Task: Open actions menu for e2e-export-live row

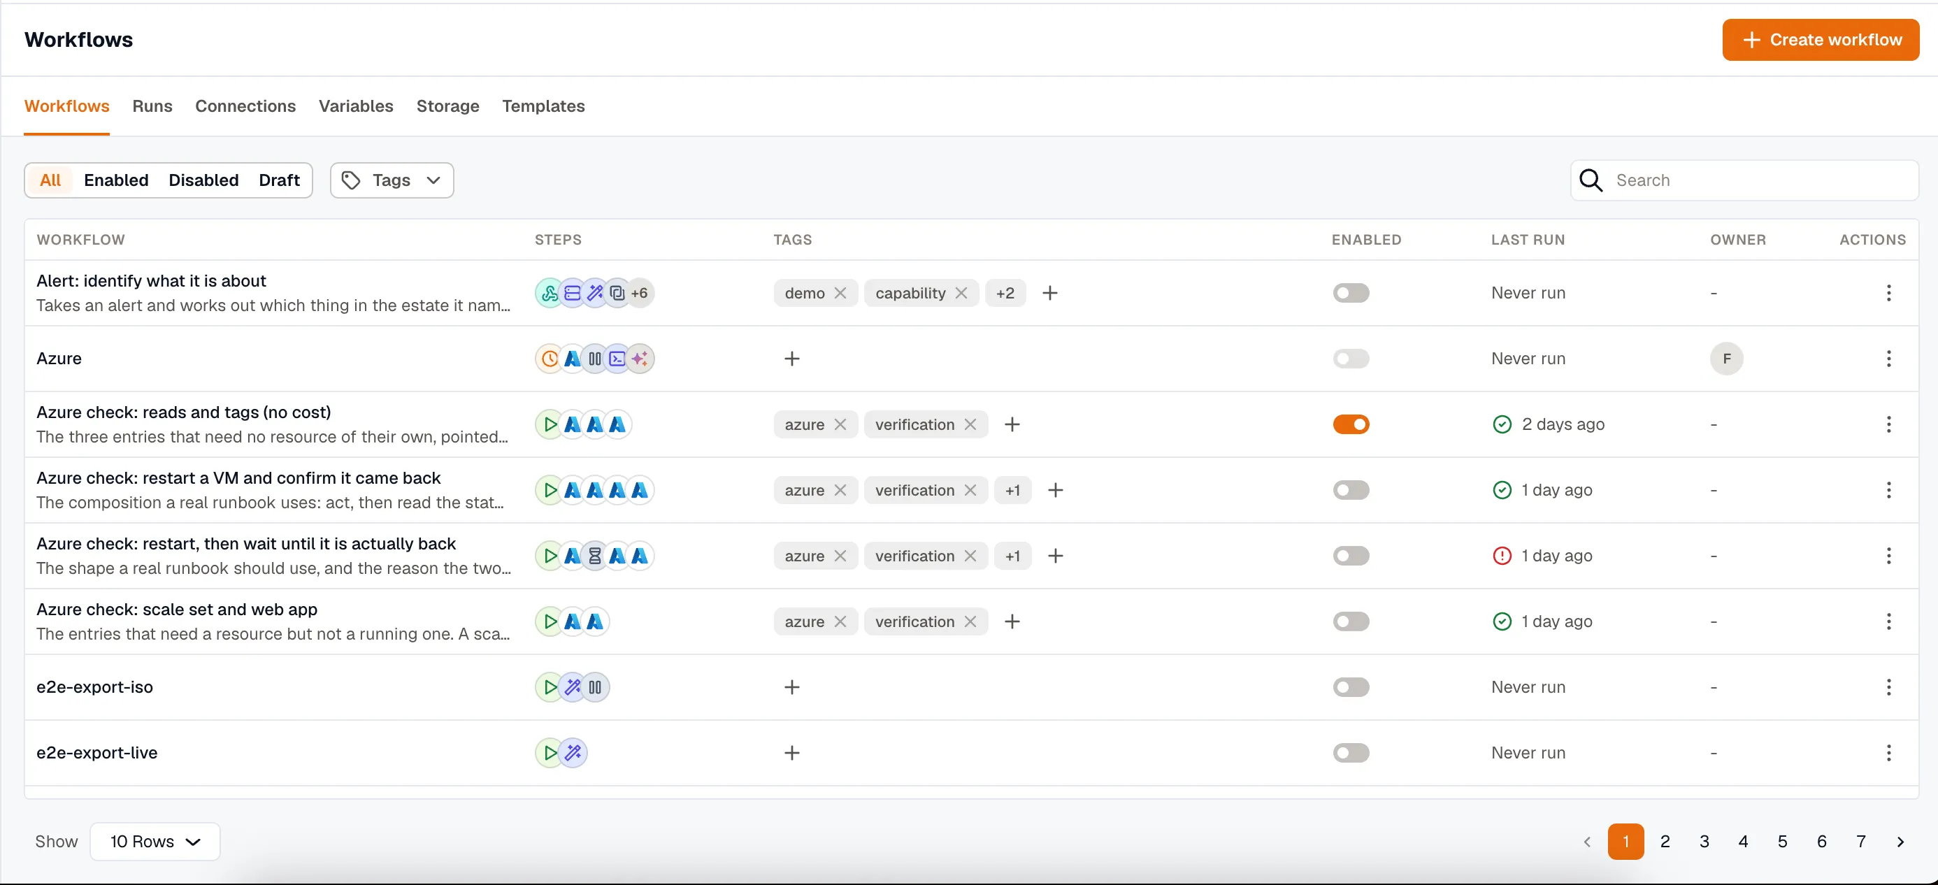Action: 1888,753
